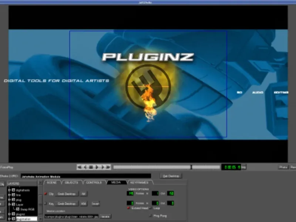Toggle the Extend Head checkbox

[x=128, y=208]
